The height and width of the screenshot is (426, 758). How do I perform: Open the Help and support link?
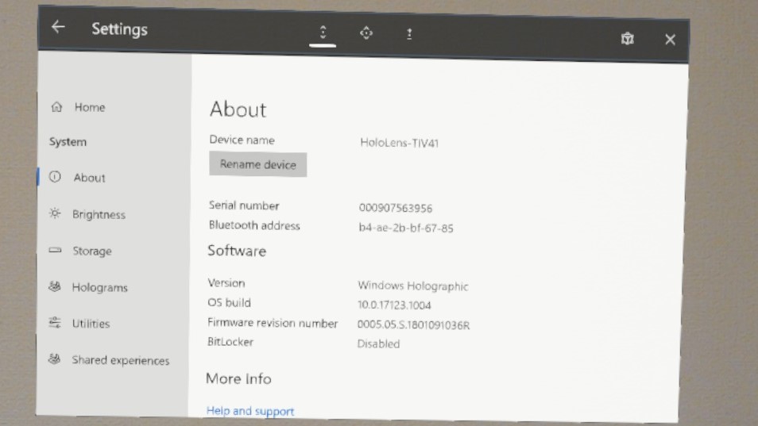250,411
